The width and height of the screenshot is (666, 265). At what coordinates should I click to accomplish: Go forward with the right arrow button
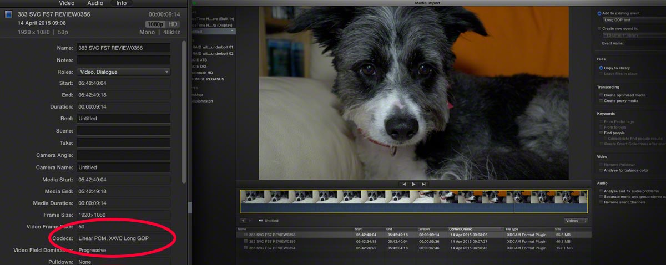click(x=250, y=220)
